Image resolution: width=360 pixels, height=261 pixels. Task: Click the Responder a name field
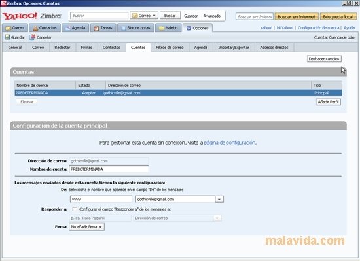click(x=100, y=218)
